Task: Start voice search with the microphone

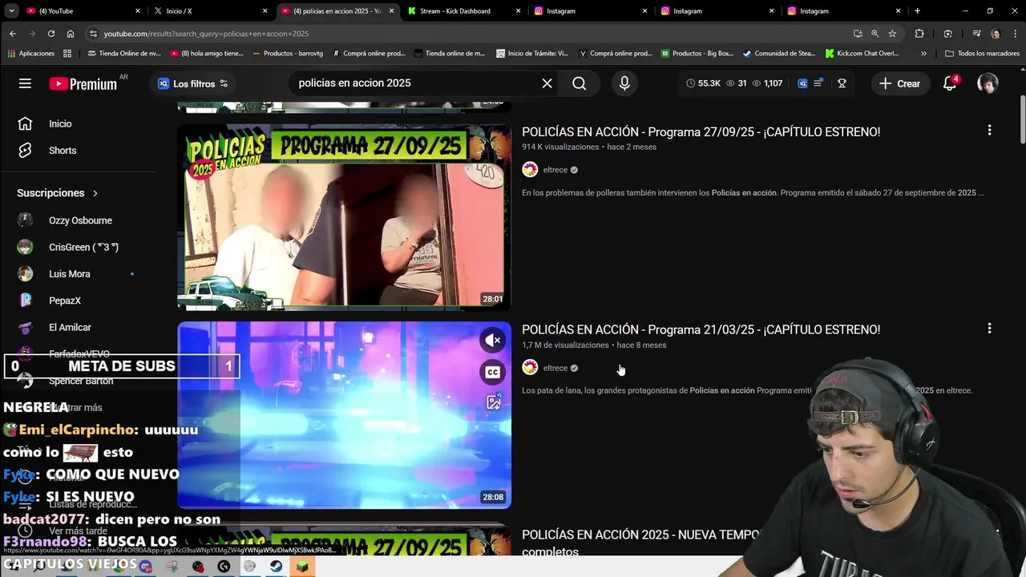Action: pyautogui.click(x=624, y=83)
